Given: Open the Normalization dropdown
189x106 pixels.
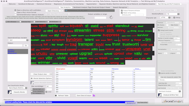Looking at the screenshot, I should pyautogui.click(x=176, y=49).
